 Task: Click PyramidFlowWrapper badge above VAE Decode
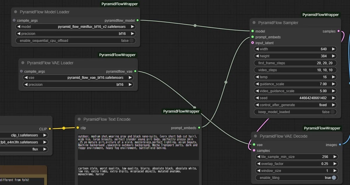322,128
